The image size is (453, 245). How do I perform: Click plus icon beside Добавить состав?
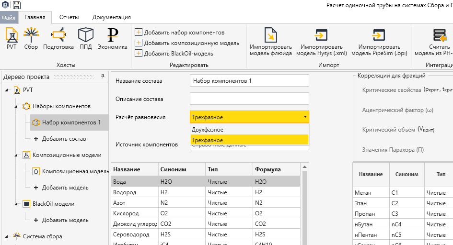(36, 139)
